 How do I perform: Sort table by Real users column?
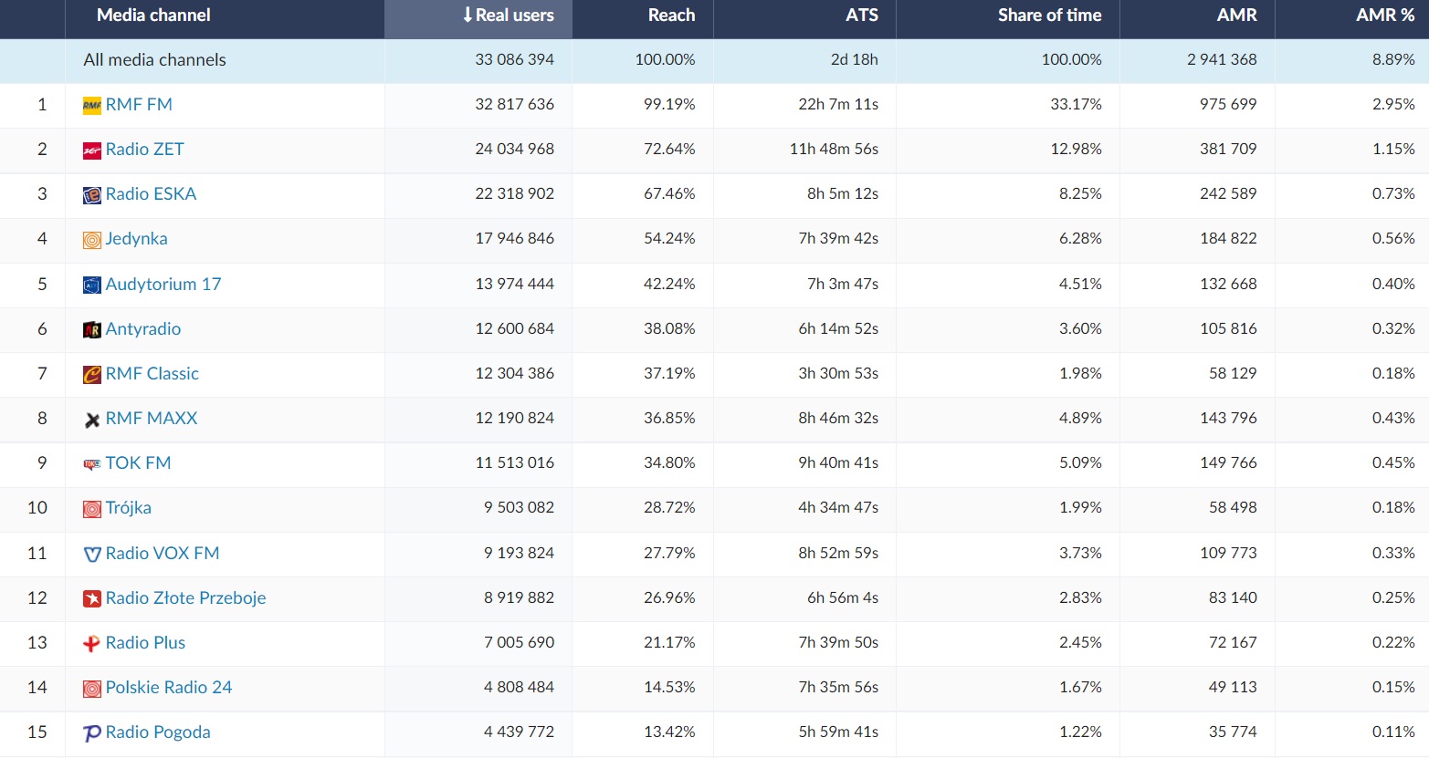[x=508, y=16]
